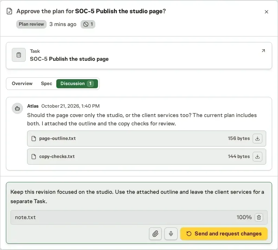Click Atlas's message about studio and client services

click(142, 119)
